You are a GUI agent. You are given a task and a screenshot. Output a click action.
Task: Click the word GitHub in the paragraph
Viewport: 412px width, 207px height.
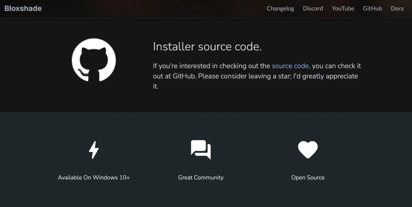point(184,76)
